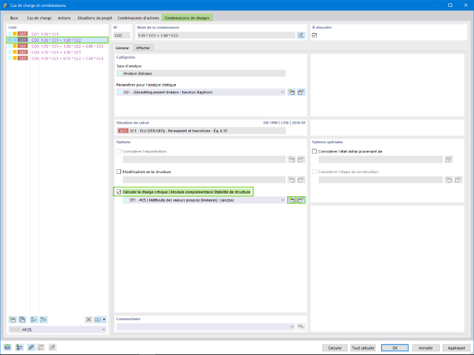Viewport: 474px width, 355px height.
Task: Click the red ULS badge of CO3
Action: tap(22, 46)
